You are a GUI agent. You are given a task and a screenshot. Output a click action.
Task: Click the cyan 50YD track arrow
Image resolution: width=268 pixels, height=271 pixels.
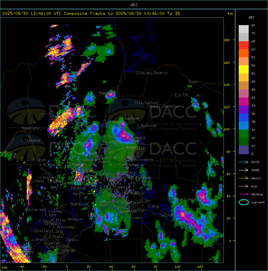(x=244, y=162)
